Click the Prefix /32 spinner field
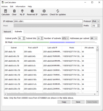This screenshot has height=111, width=103. coord(96,26)
